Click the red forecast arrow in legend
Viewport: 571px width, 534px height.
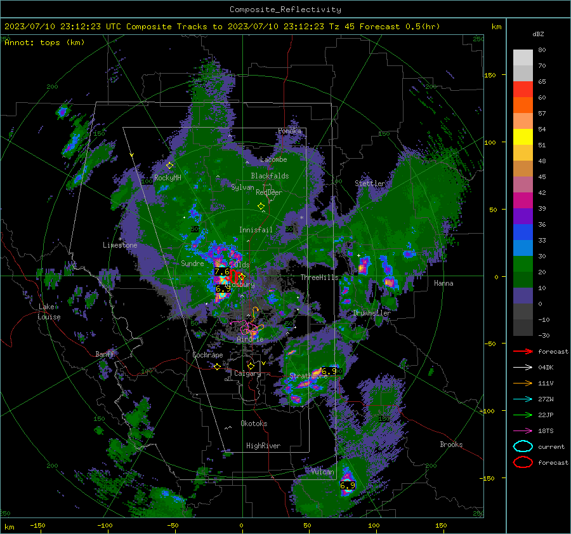(523, 351)
